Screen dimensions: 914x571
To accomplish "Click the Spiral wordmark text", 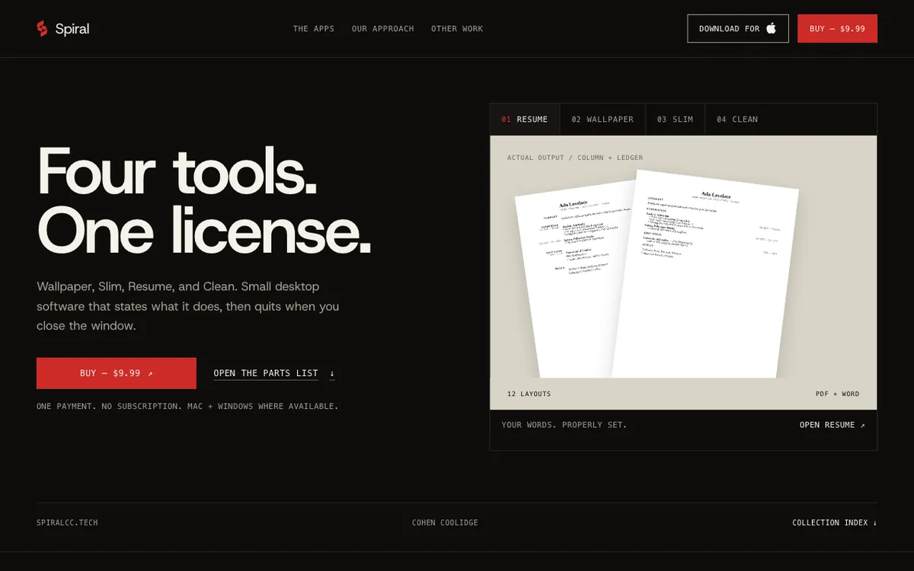I will tap(72, 29).
